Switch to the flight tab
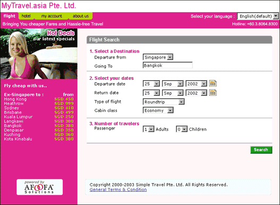 click(x=9, y=16)
